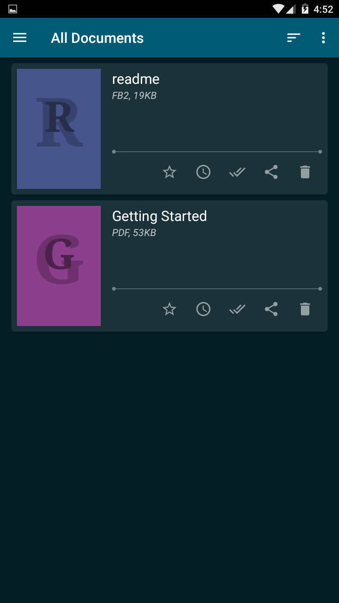
Task: Star the Getting Started document as favorite
Action: (x=169, y=309)
